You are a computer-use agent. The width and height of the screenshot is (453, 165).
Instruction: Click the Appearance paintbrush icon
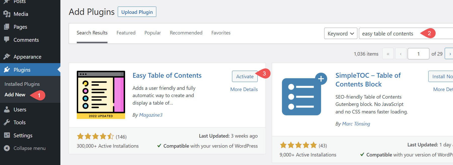coord(7,57)
